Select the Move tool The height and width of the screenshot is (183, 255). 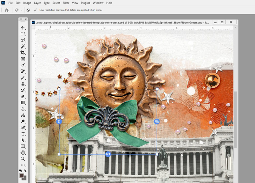(x=23, y=28)
